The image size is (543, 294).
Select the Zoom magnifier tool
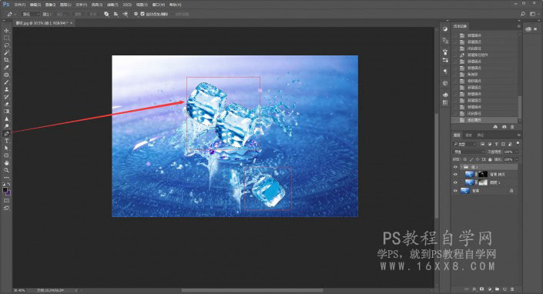[6, 170]
